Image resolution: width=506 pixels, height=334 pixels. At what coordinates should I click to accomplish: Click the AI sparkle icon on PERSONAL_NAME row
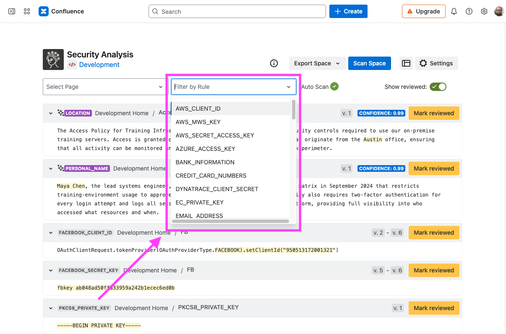pos(61,168)
